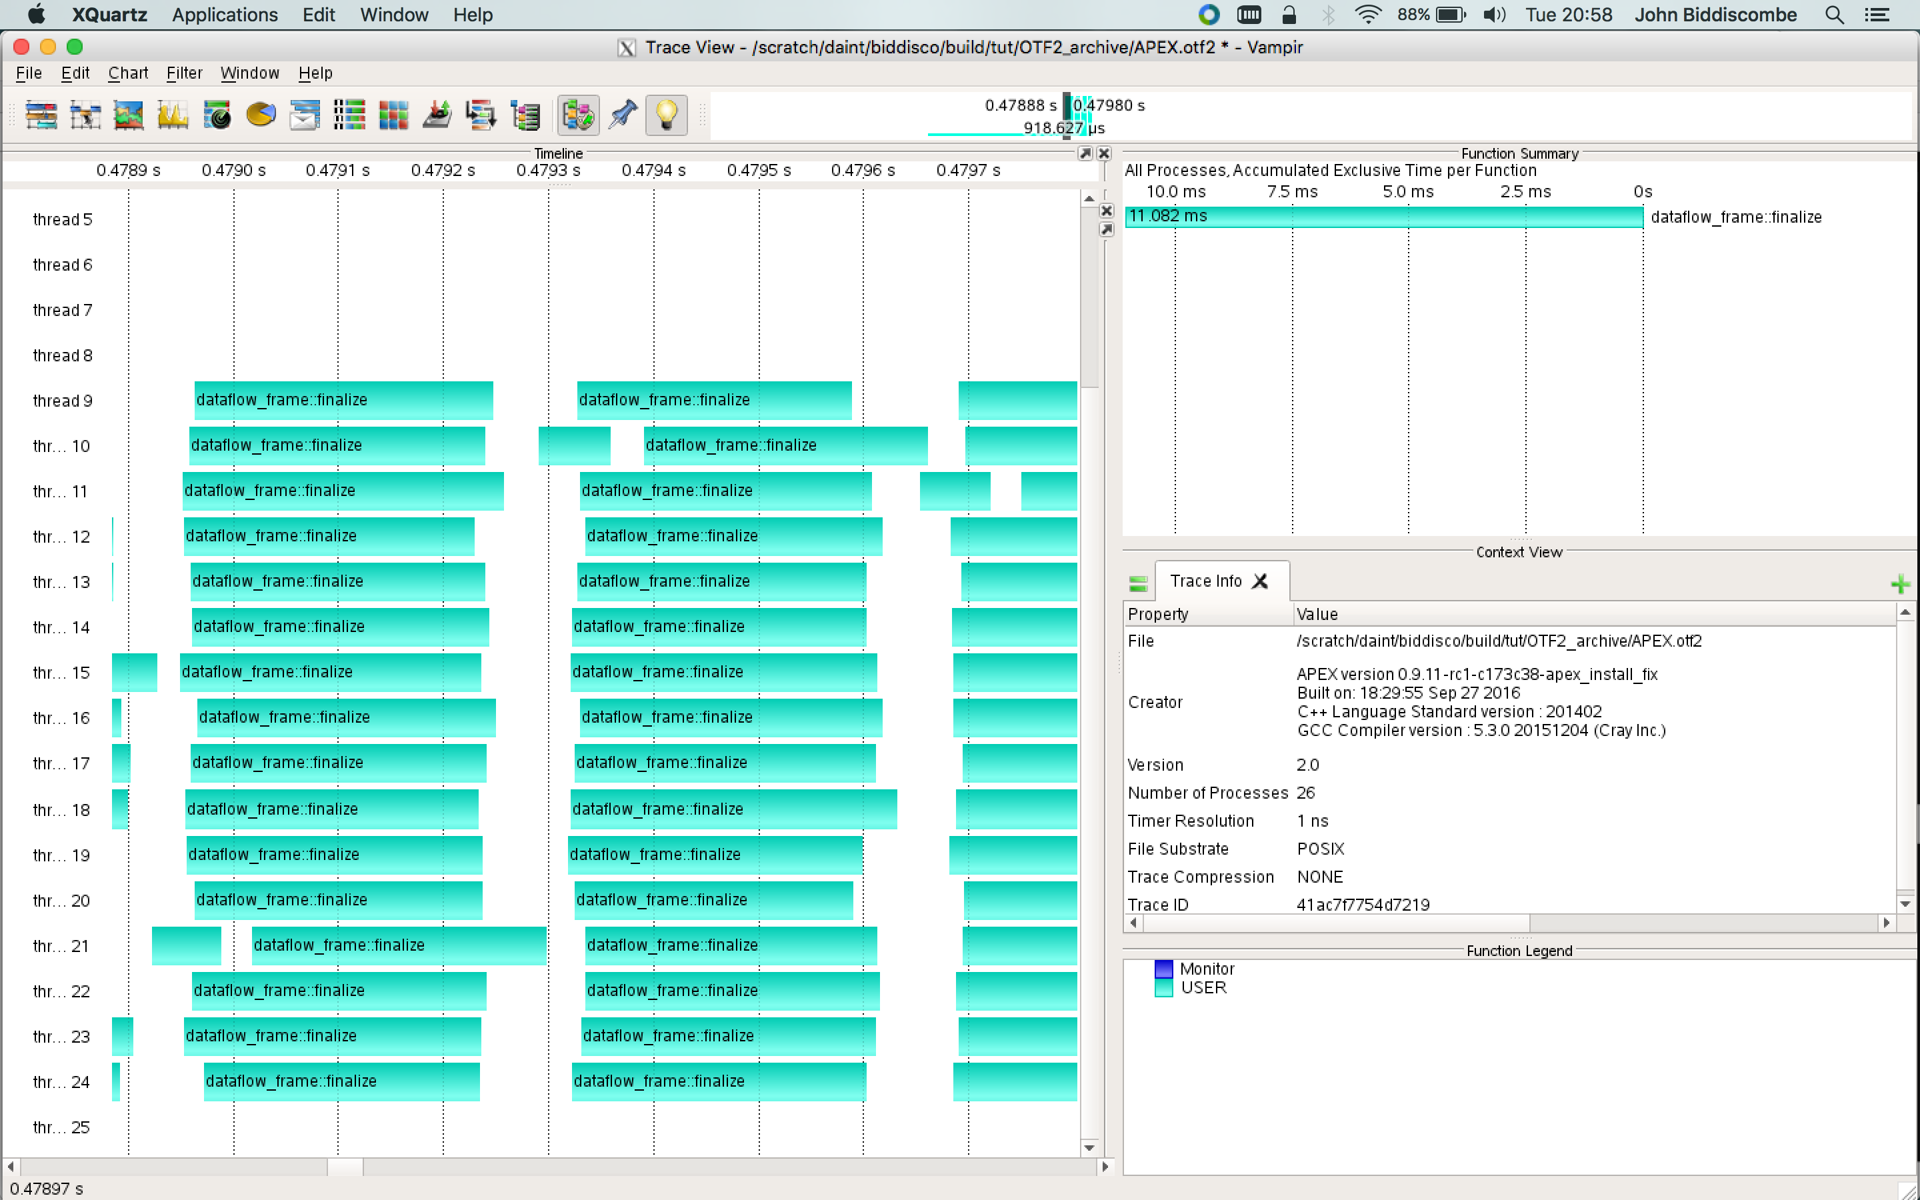
Task: Undock the Timeline panel
Action: click(1085, 153)
